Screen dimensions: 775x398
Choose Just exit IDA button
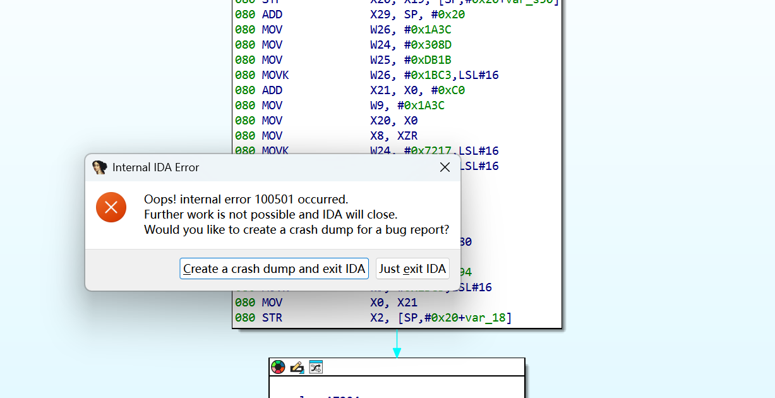(x=412, y=268)
